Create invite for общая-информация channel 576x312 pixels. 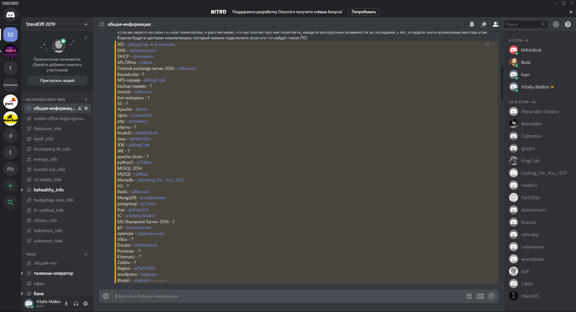(x=80, y=108)
